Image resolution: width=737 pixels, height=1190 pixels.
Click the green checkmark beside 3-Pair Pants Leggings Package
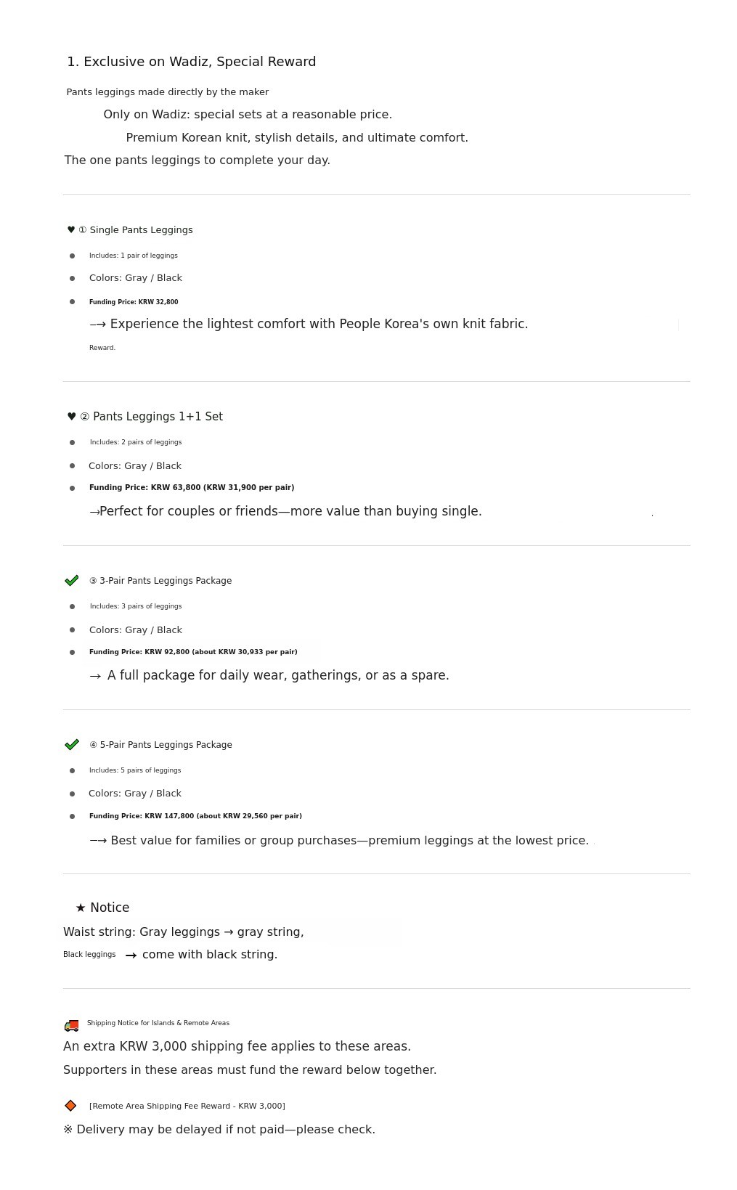pyautogui.click(x=71, y=581)
